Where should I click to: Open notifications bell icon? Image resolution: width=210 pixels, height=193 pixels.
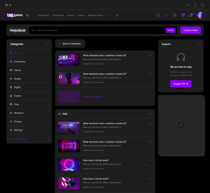(x=190, y=15)
